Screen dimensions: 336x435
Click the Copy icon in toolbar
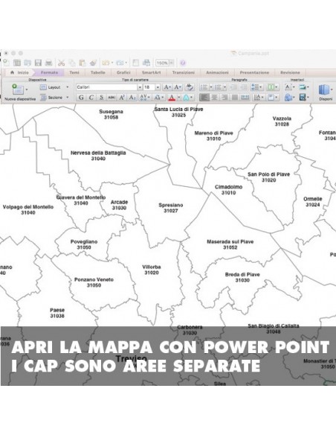click(72, 63)
